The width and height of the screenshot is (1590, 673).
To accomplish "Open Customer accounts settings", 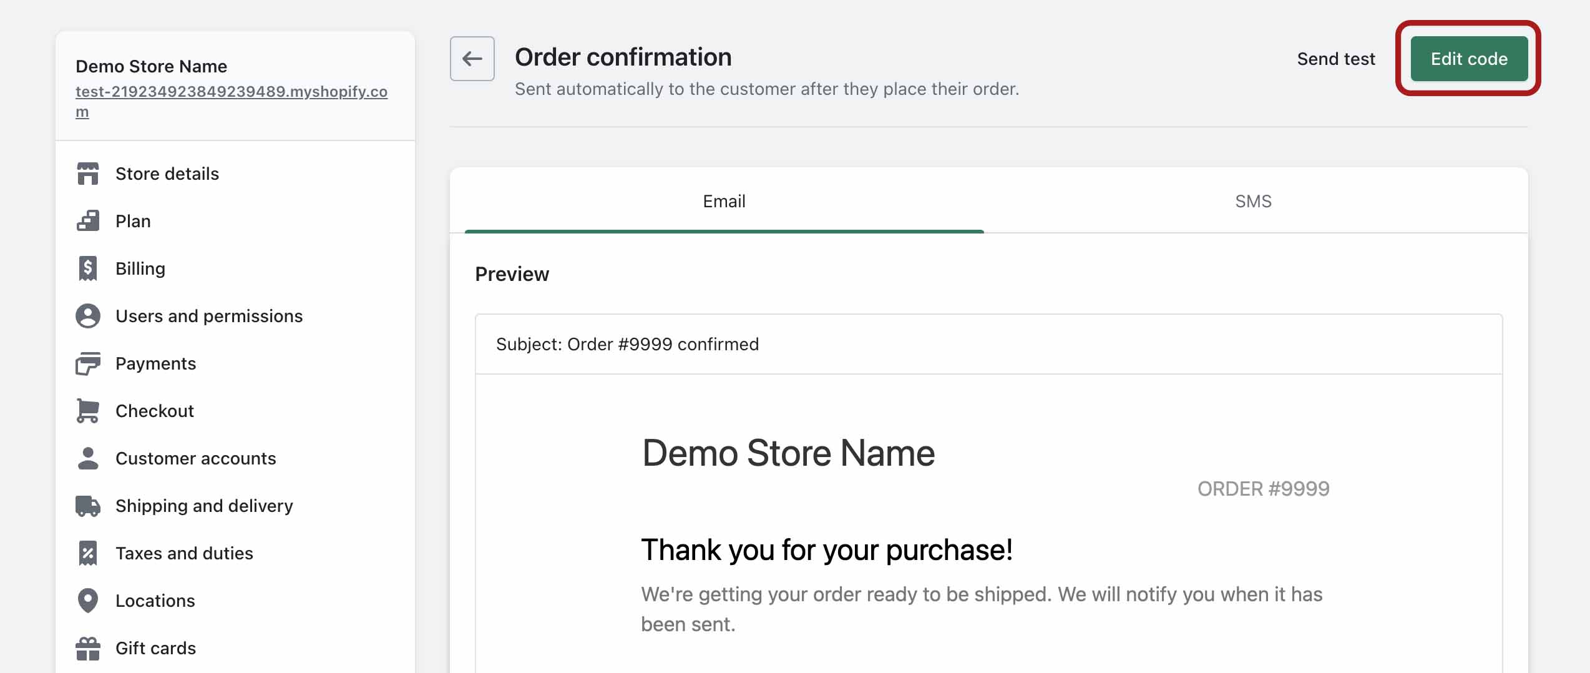I will [195, 458].
